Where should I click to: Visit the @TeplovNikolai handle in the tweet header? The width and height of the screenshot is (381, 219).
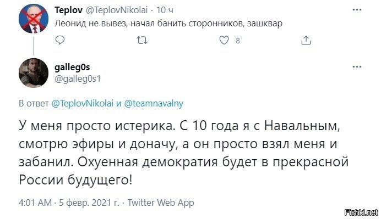coord(117,10)
